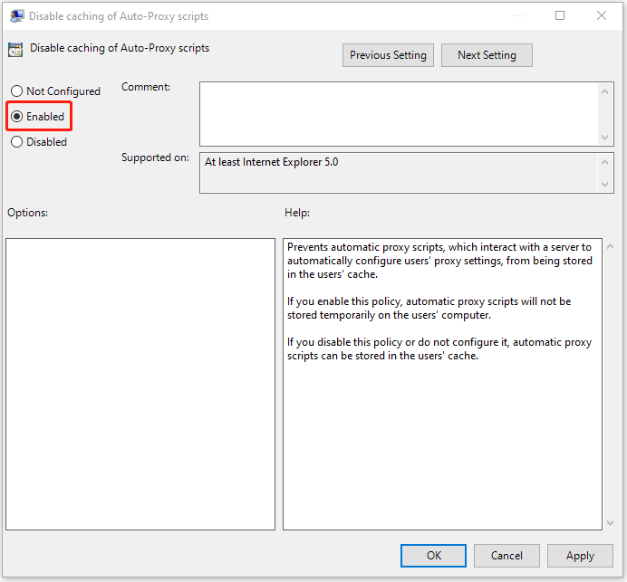Click the Comment box scroll down arrow

tap(604, 138)
